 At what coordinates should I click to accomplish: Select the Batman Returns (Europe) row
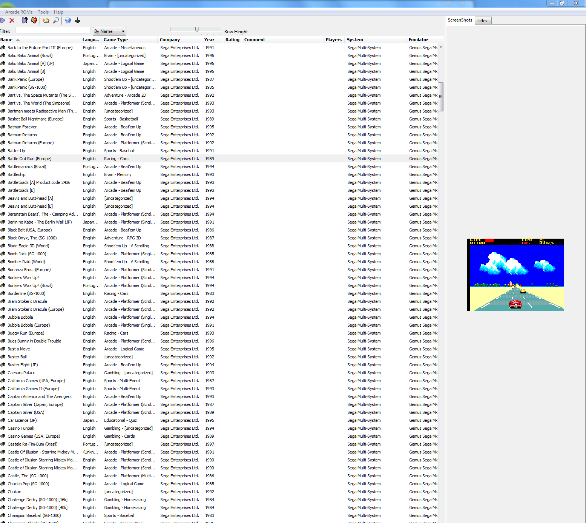tap(219, 143)
